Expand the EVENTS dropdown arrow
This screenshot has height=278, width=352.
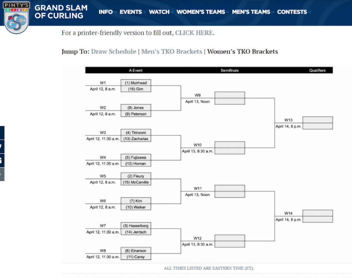click(x=144, y=12)
